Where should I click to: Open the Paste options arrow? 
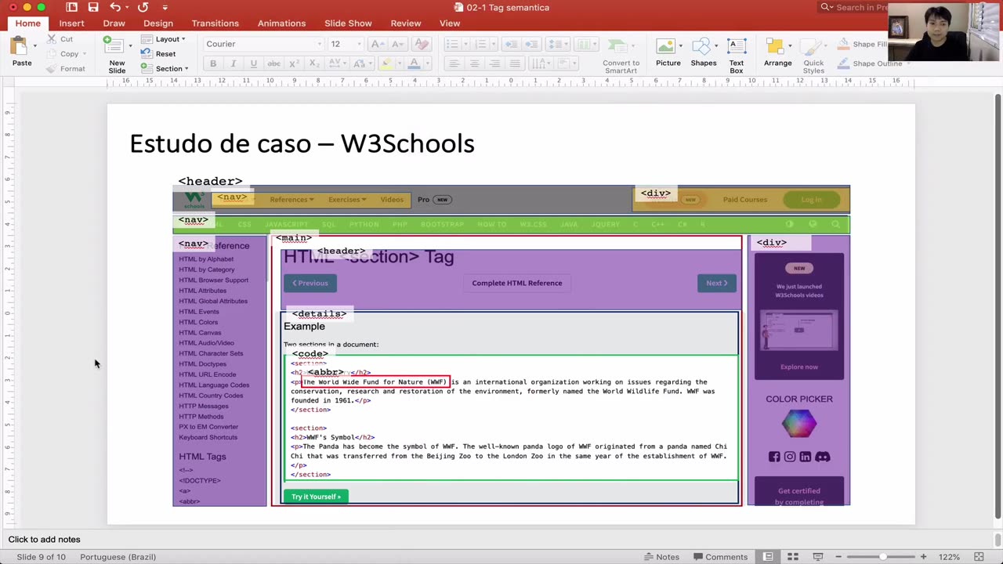[x=34, y=45]
